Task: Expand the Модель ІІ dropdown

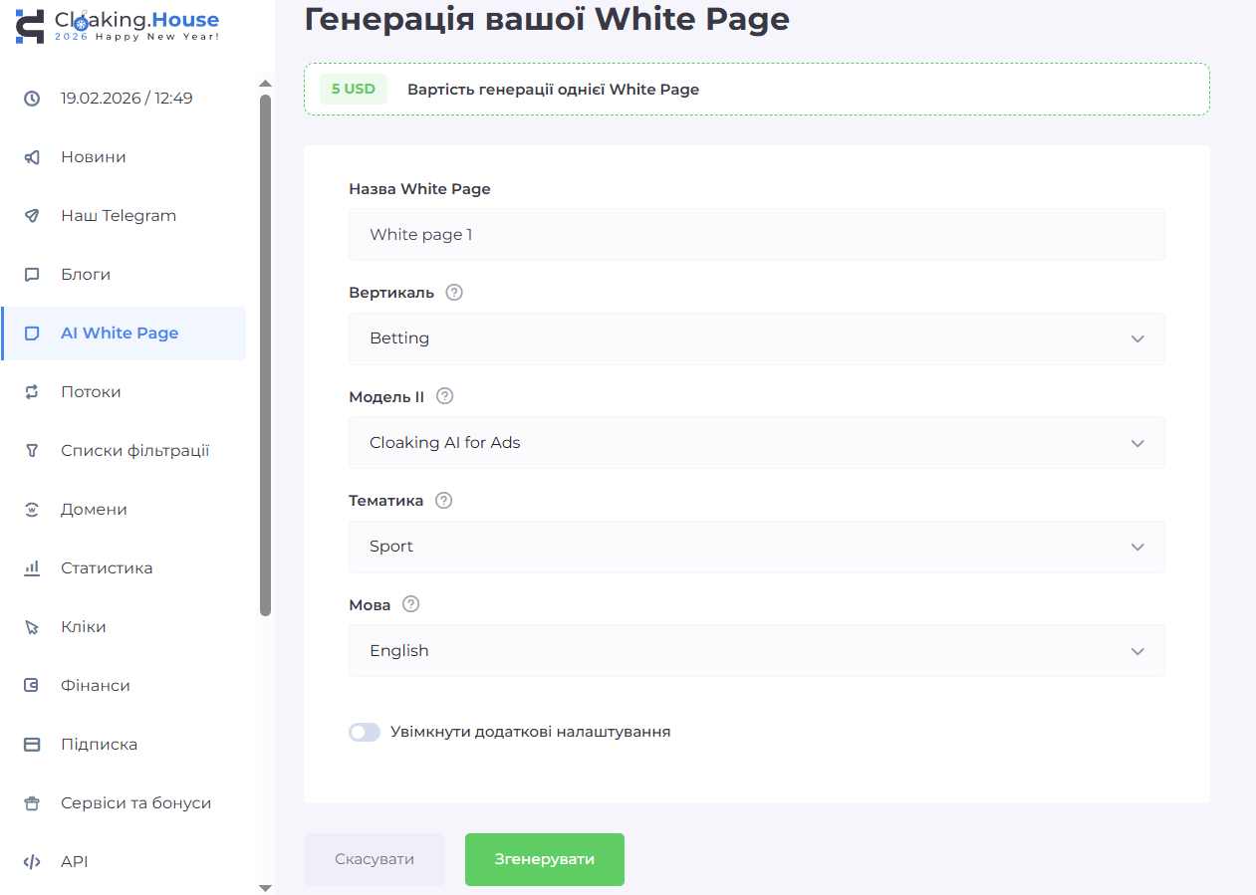Action: [x=756, y=442]
